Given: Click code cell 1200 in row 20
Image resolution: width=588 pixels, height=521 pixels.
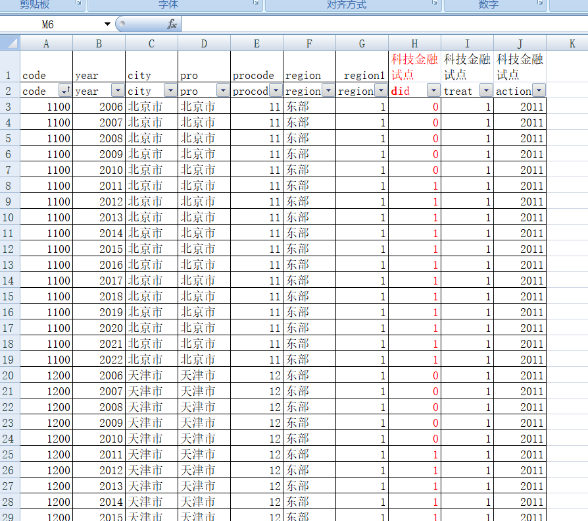Looking at the screenshot, I should click(46, 375).
